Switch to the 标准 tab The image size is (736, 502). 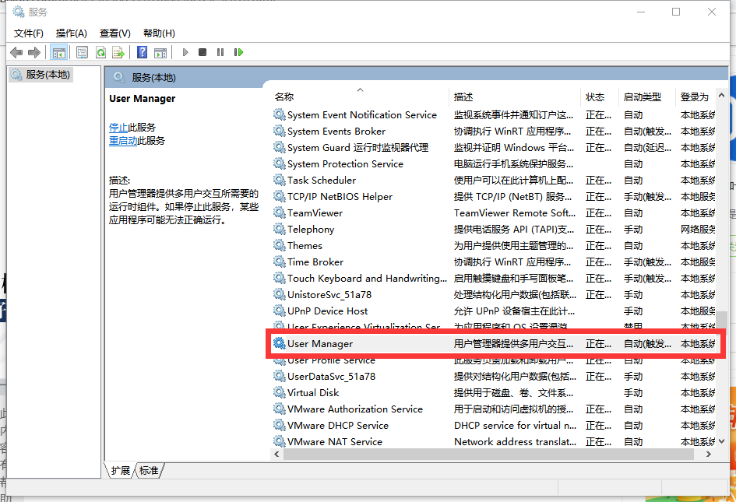[x=149, y=470]
